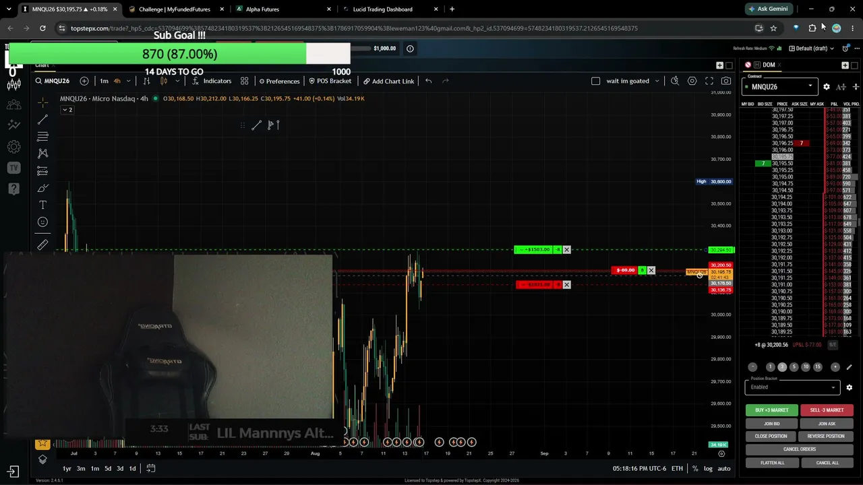This screenshot has width=863, height=485.
Task: Open the ETH session dropdown
Action: click(x=677, y=468)
